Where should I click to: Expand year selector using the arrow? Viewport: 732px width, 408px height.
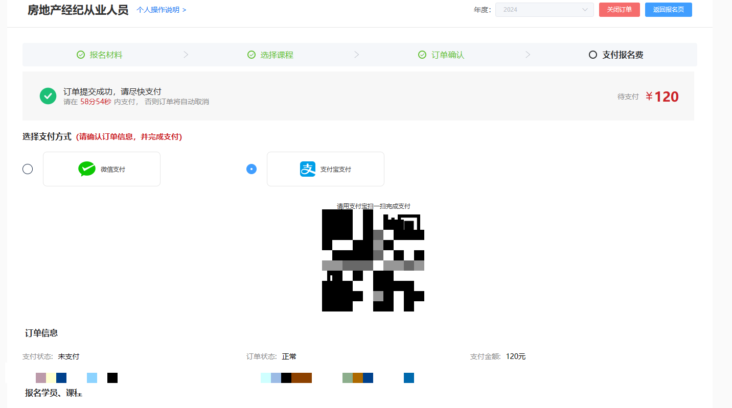pyautogui.click(x=585, y=10)
